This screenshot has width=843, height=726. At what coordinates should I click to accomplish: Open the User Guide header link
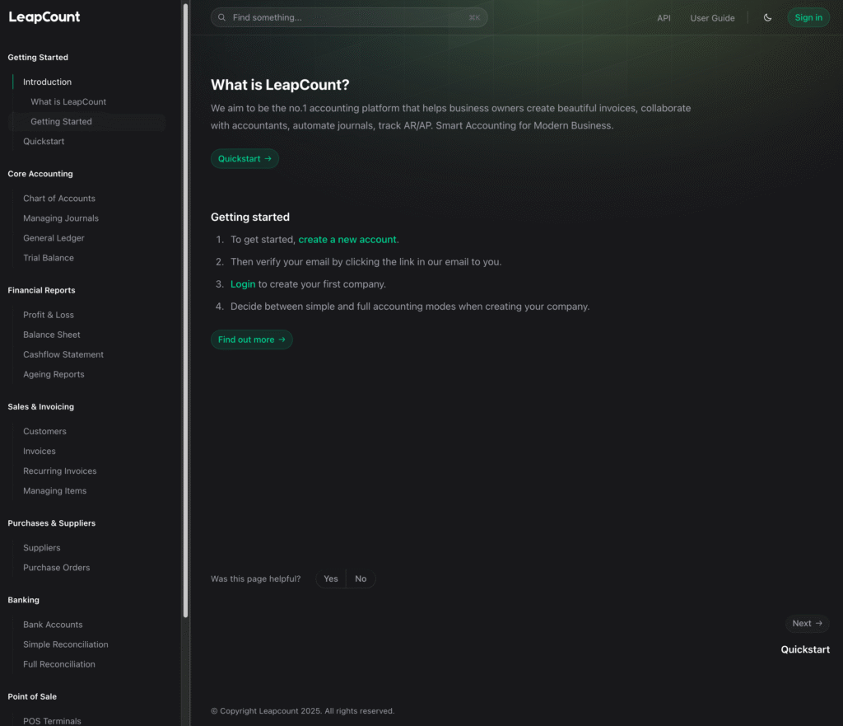[x=712, y=18]
